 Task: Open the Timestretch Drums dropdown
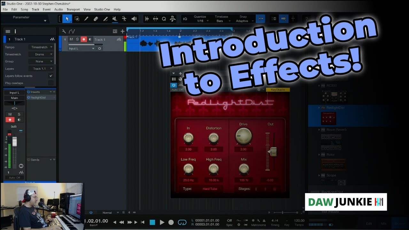tap(42, 54)
